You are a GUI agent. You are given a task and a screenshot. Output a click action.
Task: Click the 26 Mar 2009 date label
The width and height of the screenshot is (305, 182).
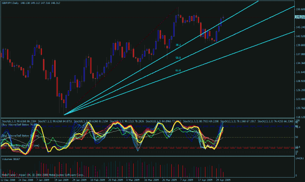(169, 180)
